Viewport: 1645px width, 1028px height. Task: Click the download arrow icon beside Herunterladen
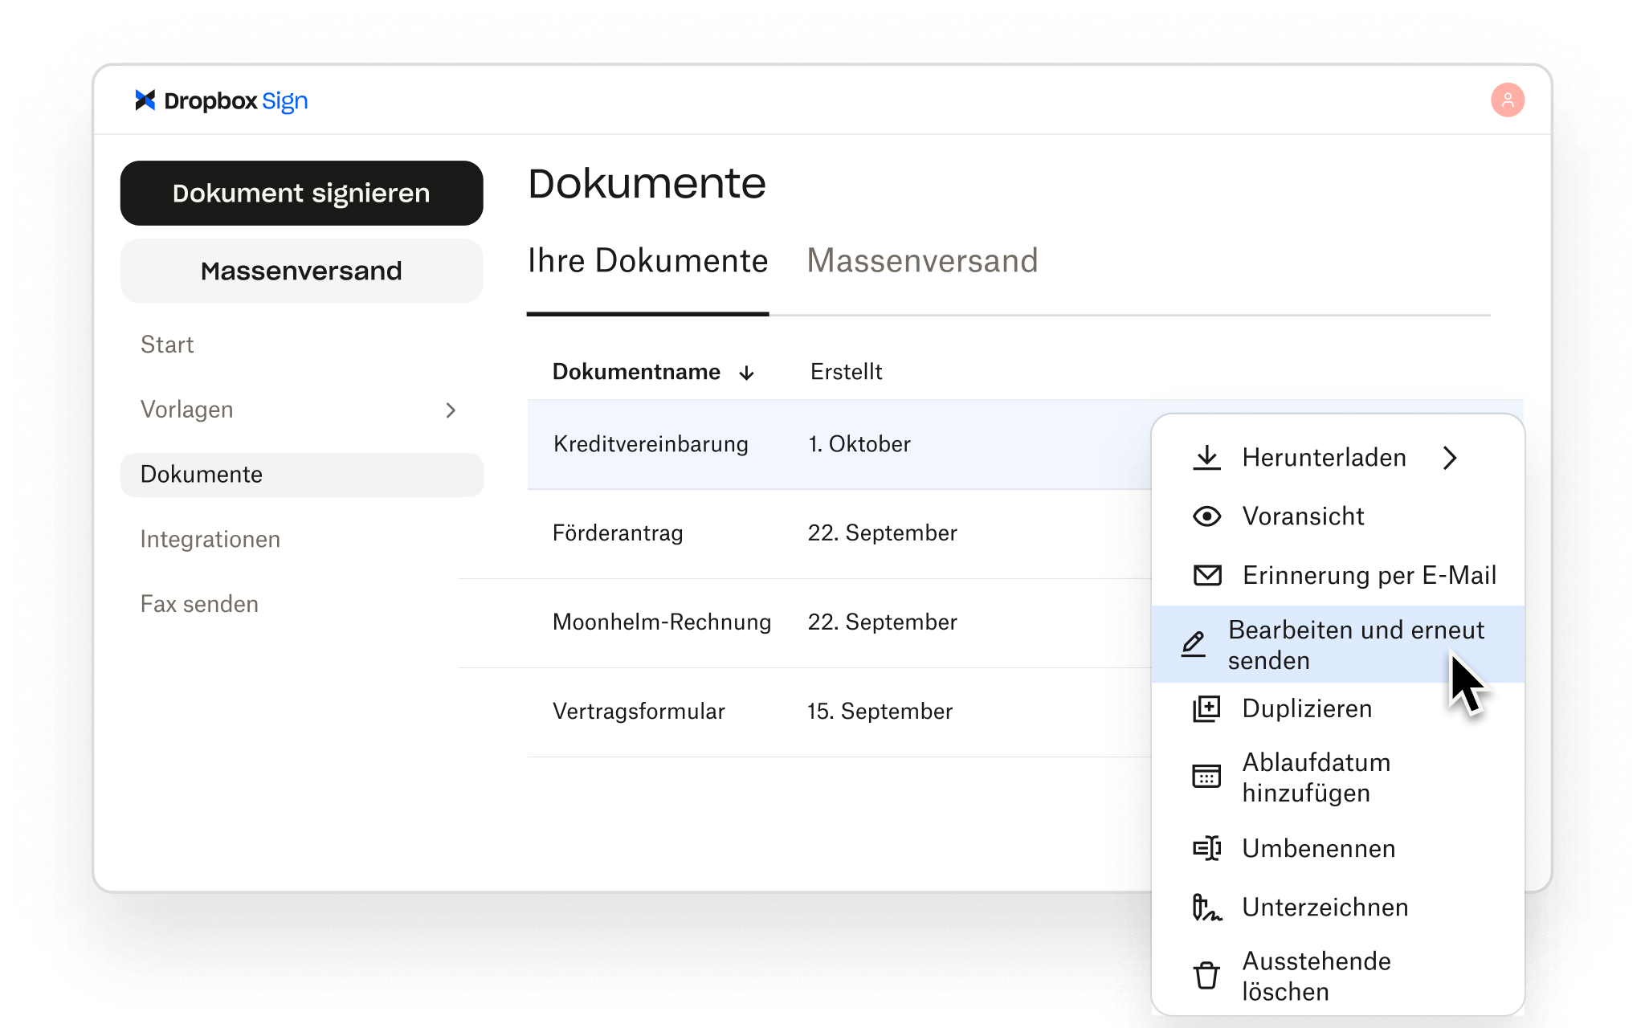1206,458
